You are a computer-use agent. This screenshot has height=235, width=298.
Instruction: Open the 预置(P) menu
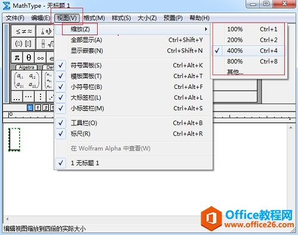(x=173, y=18)
